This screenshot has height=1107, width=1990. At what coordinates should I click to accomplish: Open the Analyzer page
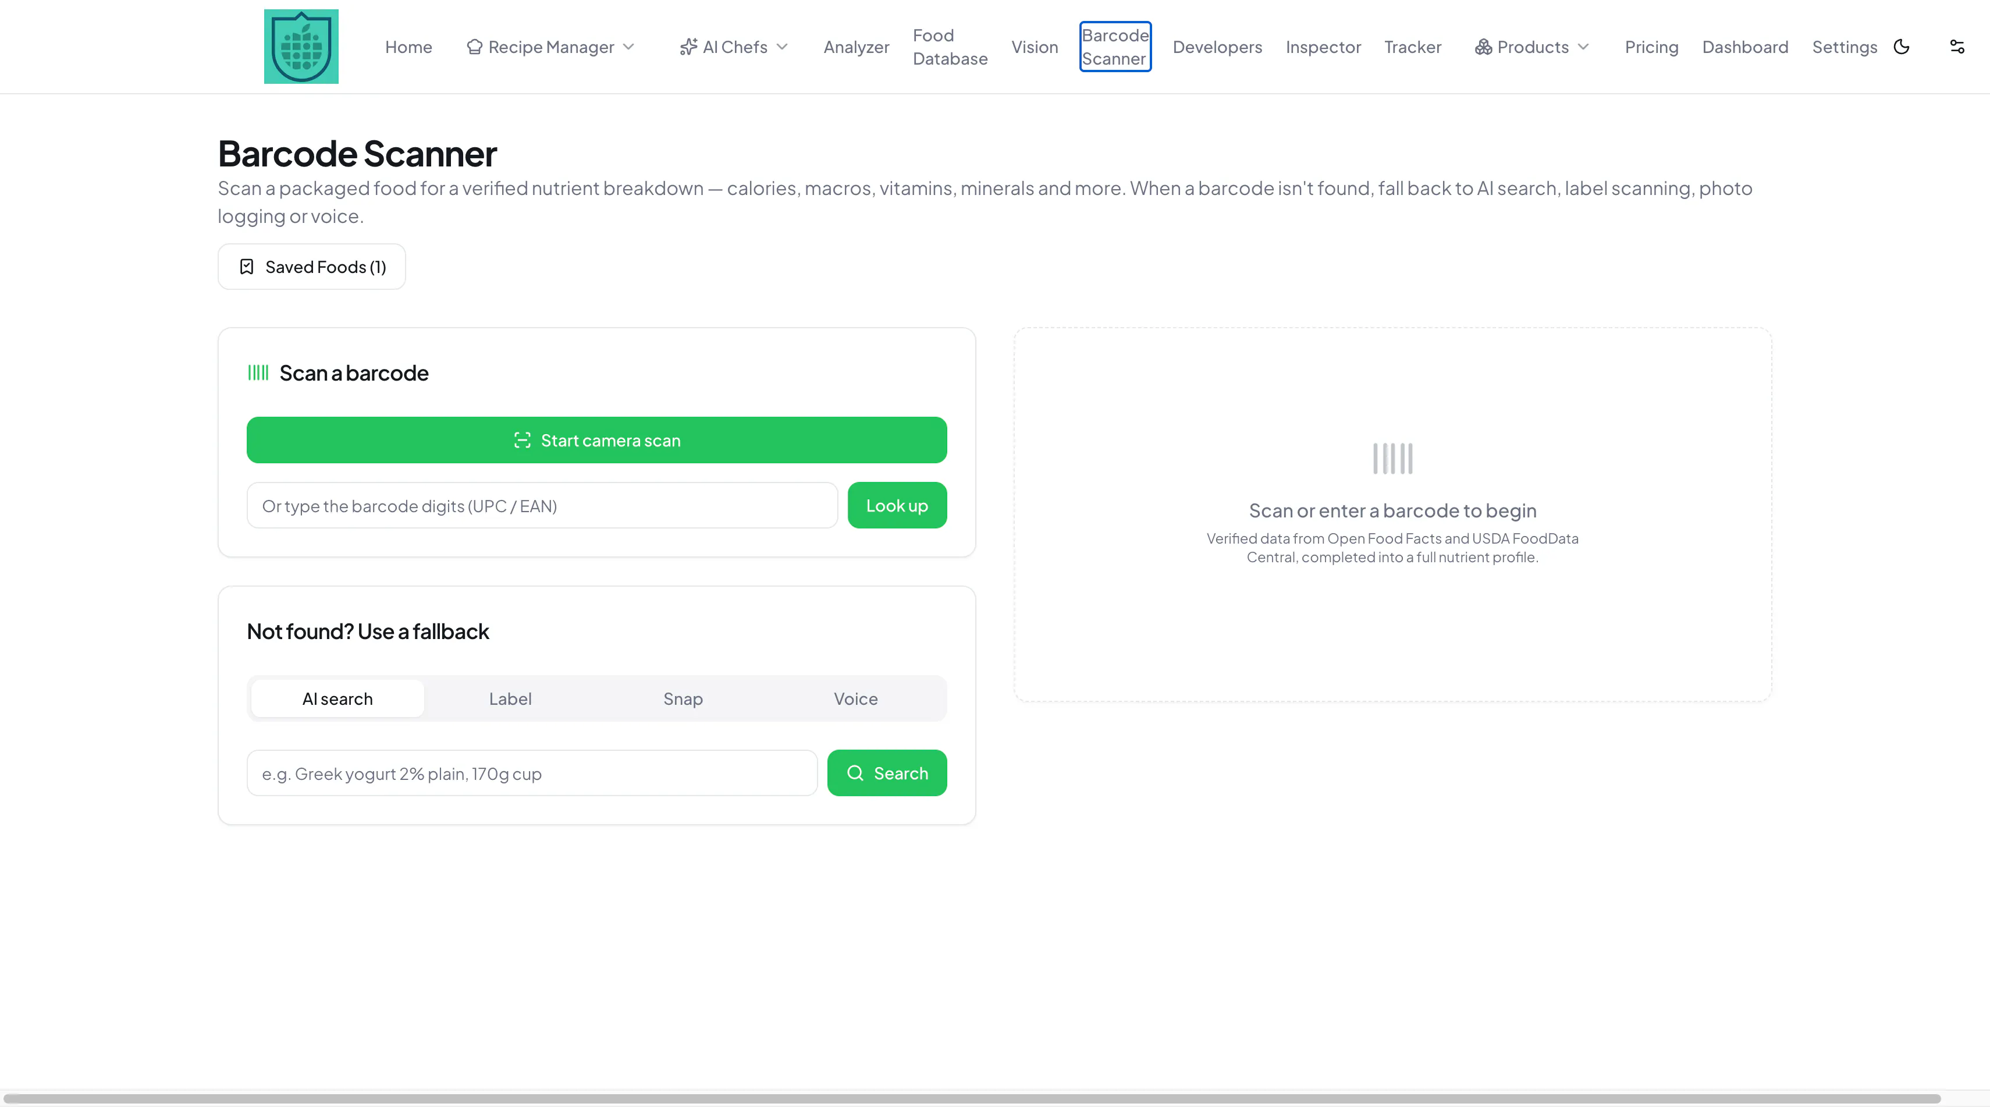(x=856, y=47)
